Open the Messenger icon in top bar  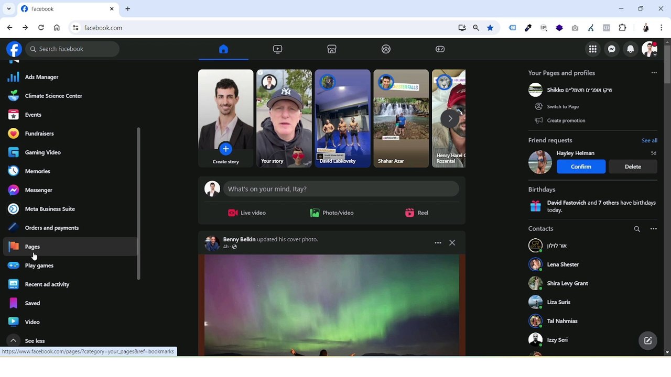point(611,49)
